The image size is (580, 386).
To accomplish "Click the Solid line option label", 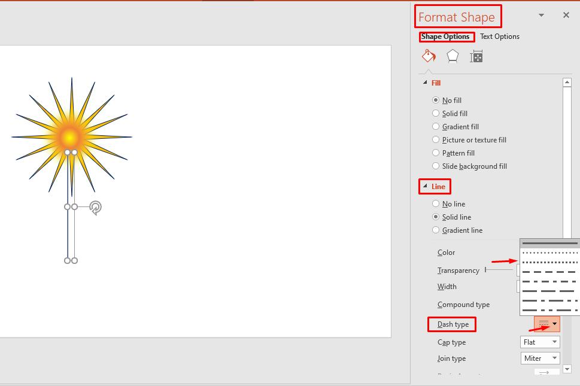I will 458,217.
